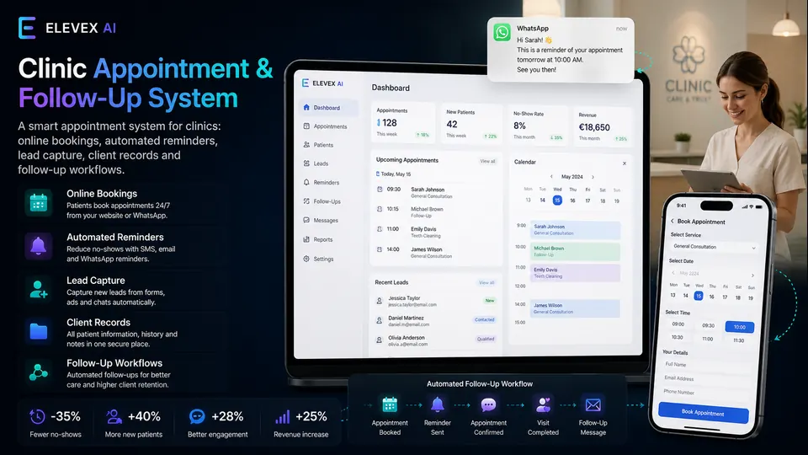
Task: Open the 11:00 Emily Davis appointment
Action: (436, 233)
